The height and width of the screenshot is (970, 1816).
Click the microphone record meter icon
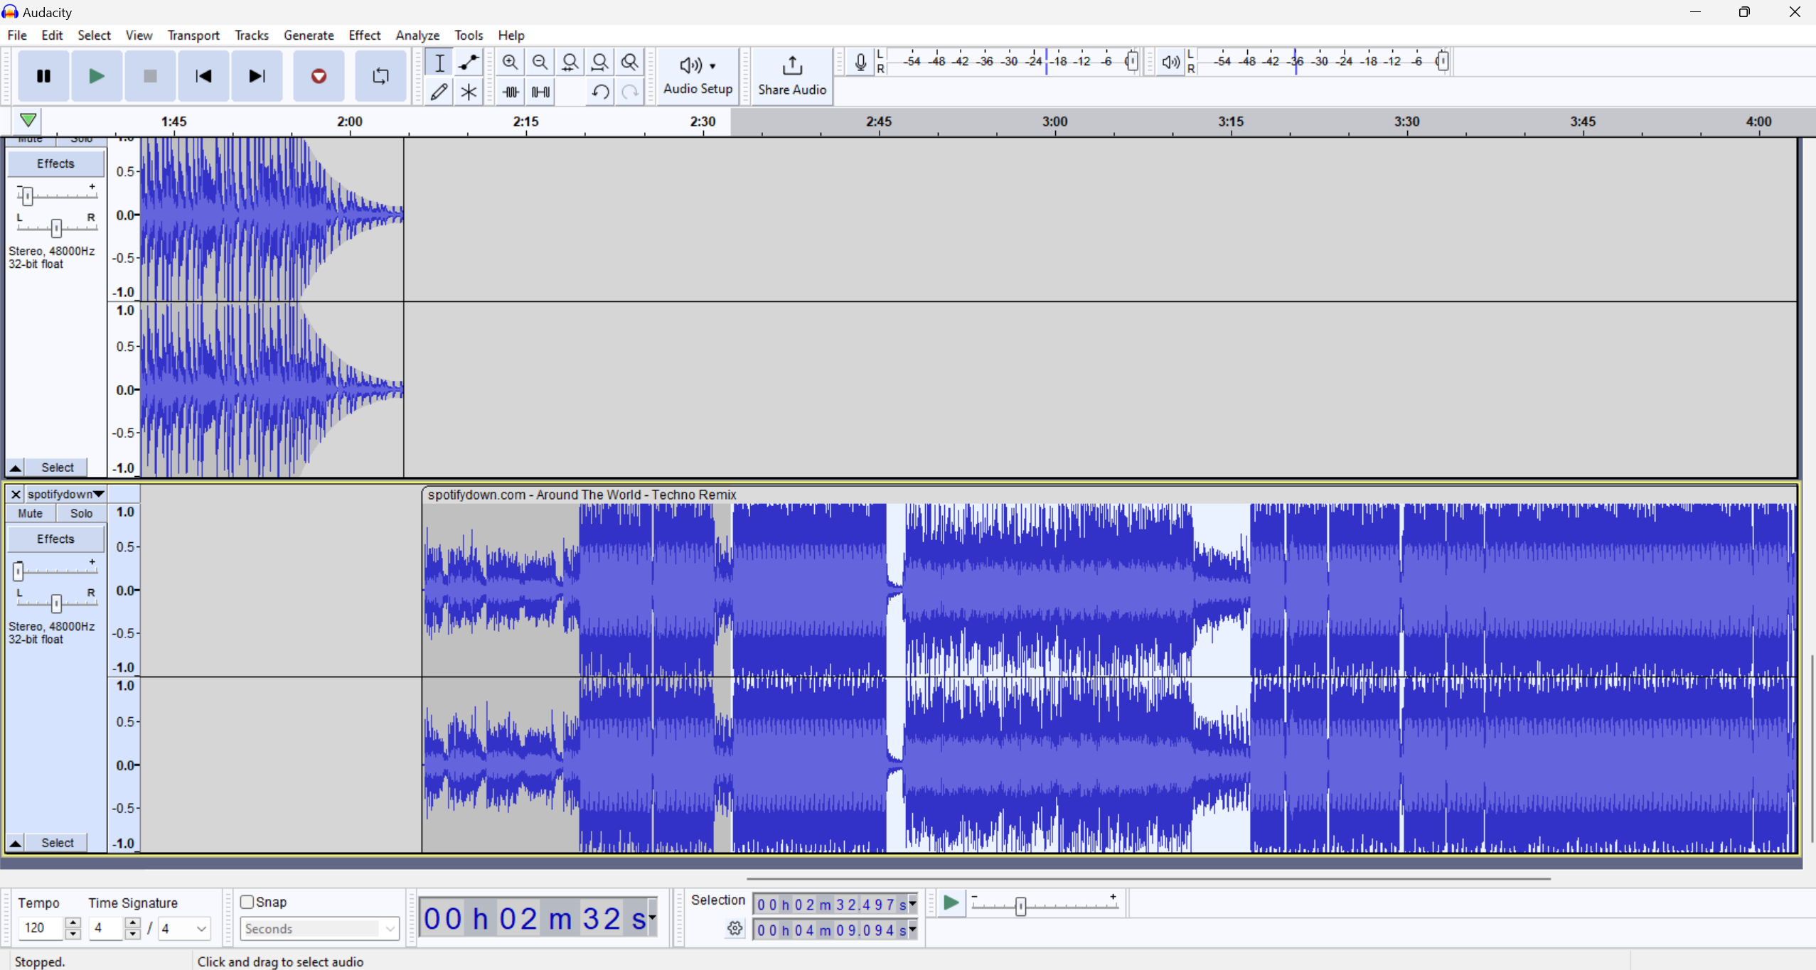[x=860, y=63]
